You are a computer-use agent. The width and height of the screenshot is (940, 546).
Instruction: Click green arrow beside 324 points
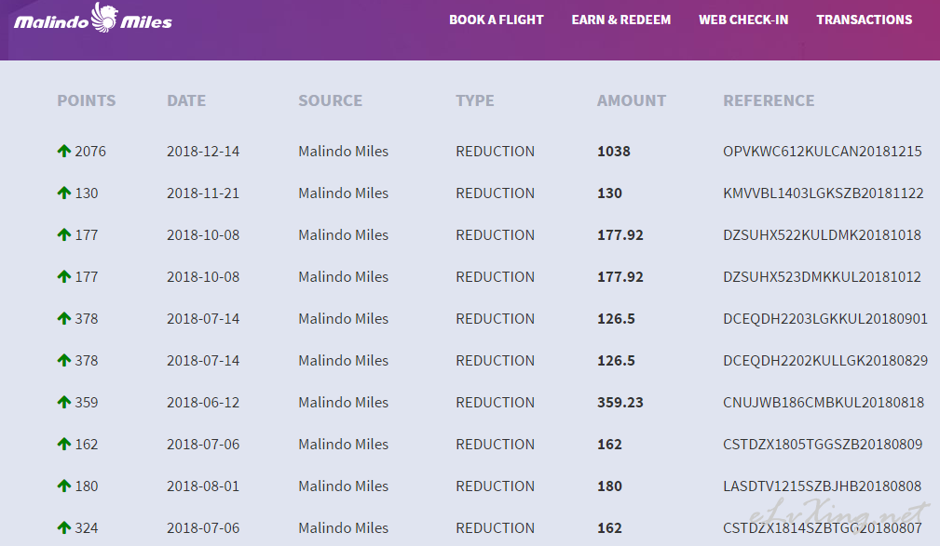click(64, 527)
